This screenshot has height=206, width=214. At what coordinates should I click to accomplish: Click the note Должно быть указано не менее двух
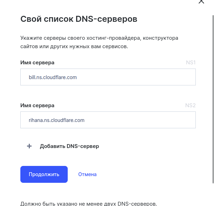(x=88, y=204)
